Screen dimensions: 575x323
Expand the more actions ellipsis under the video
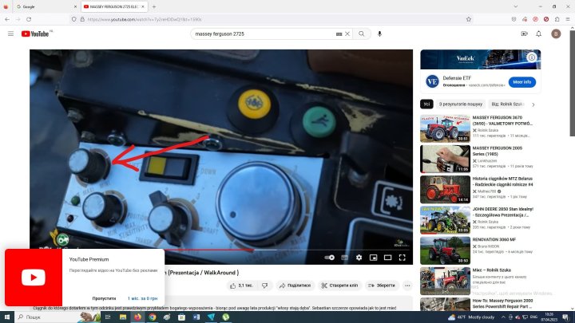(407, 285)
